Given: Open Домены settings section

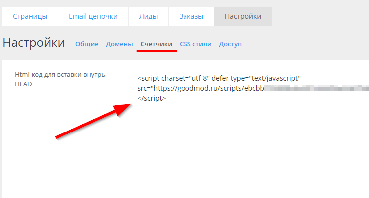Looking at the screenshot, I should tap(119, 44).
